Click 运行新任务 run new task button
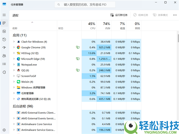The image size is (179, 134). pos(119,15)
